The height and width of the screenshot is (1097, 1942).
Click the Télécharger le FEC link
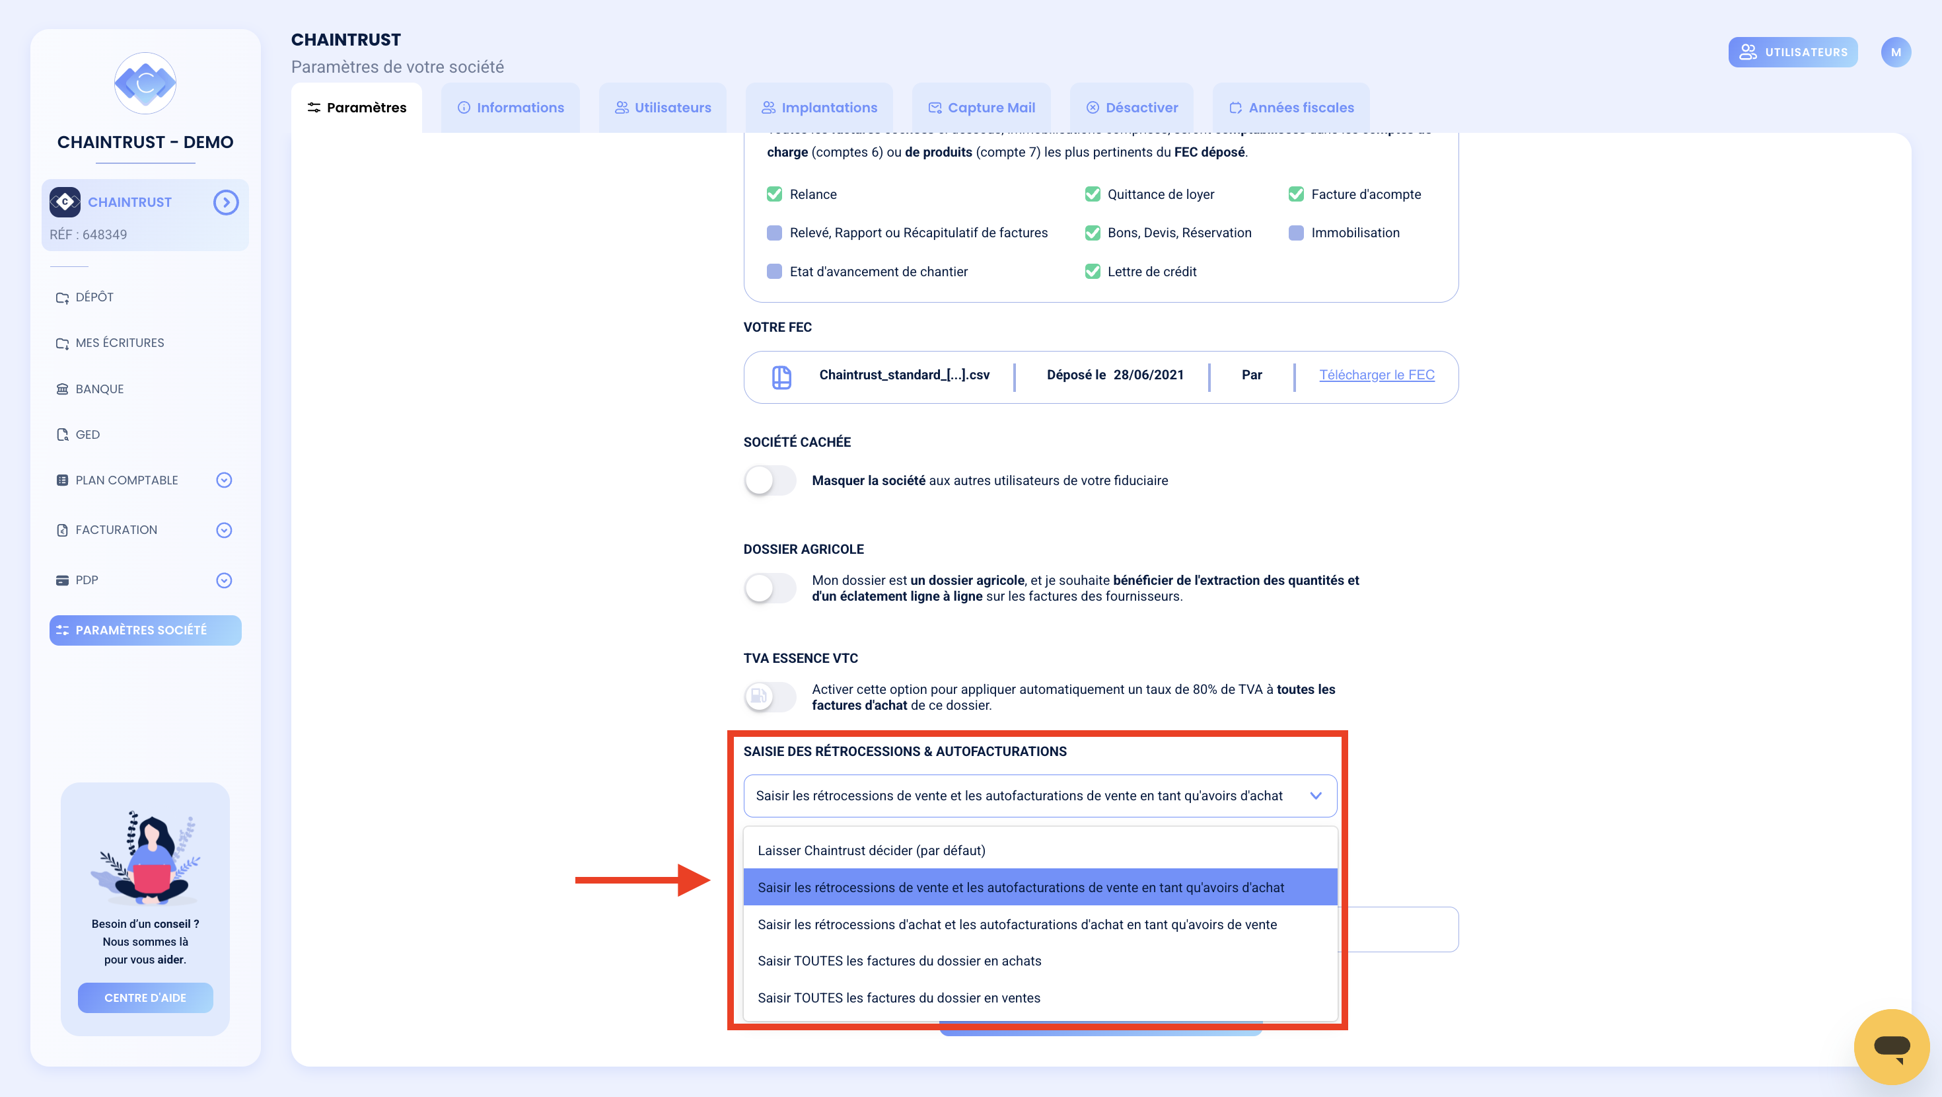1377,375
